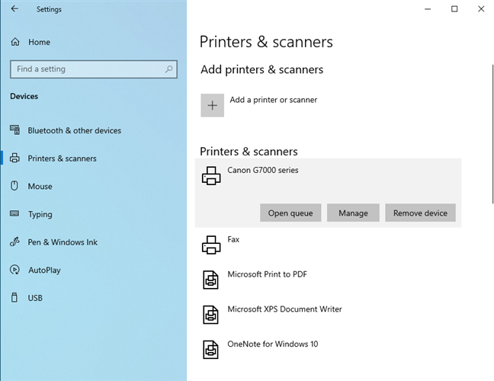
Task: Click Remove device button
Action: [x=420, y=213]
